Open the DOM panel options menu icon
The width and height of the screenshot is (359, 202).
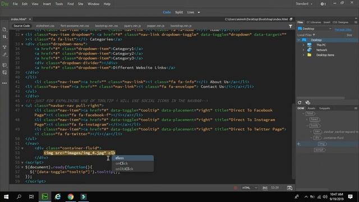click(356, 108)
